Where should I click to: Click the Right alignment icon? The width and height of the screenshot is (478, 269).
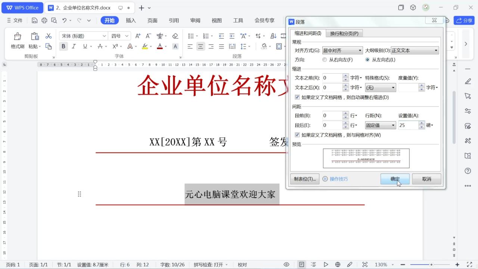(x=211, y=46)
